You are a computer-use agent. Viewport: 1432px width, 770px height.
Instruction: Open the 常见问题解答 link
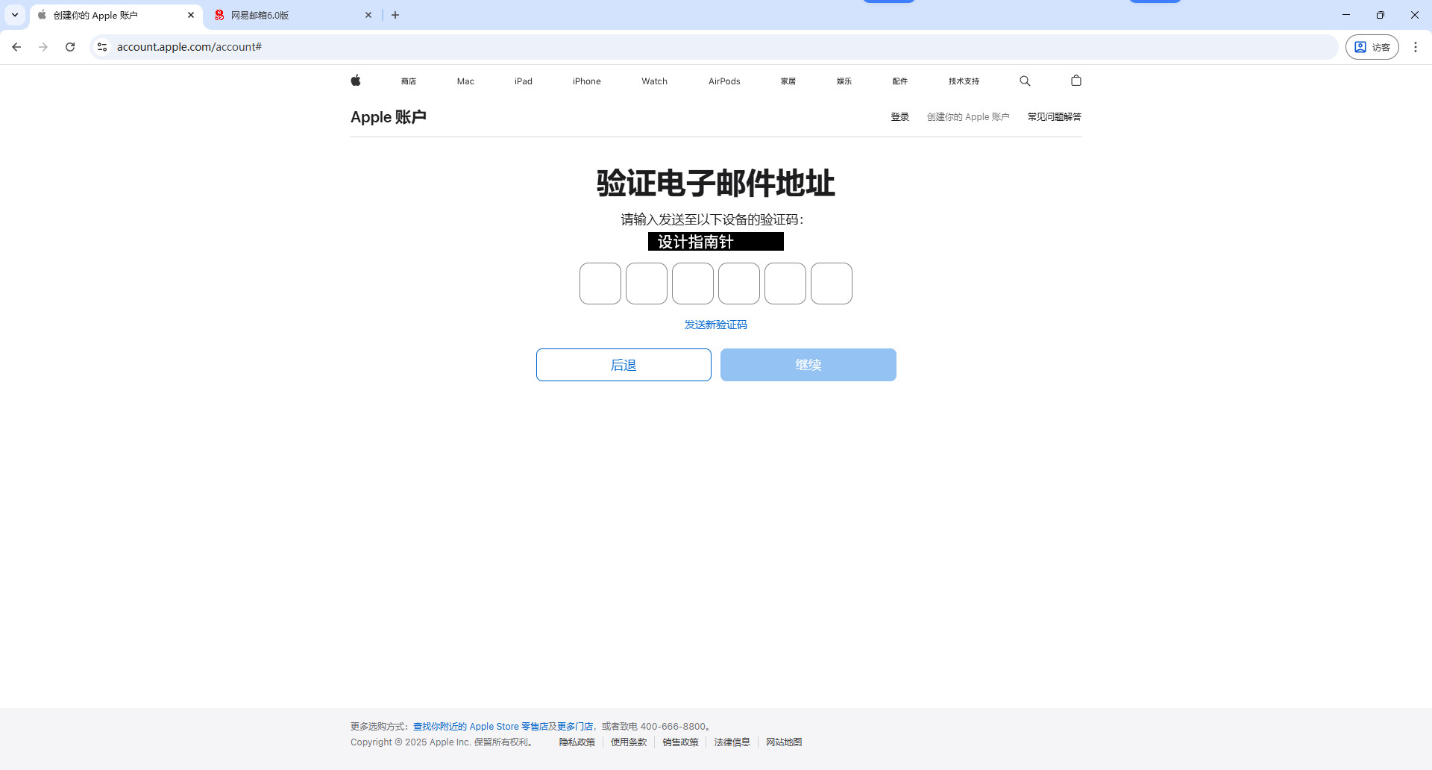[1055, 117]
